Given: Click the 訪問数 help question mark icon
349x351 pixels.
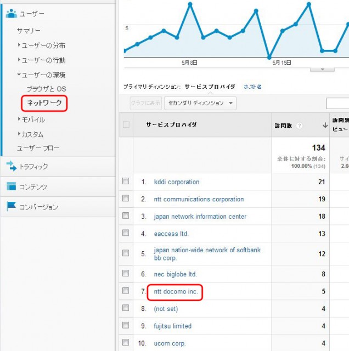Looking at the screenshot, I should pyautogui.click(x=299, y=126).
